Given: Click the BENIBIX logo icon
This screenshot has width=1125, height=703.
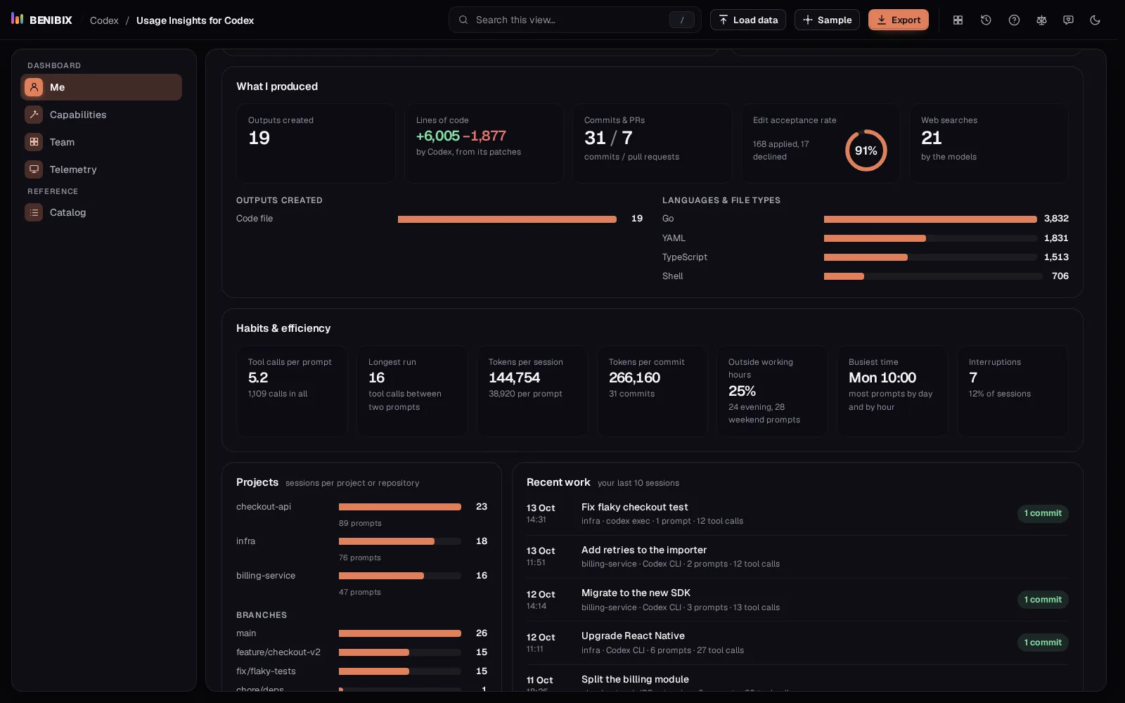Looking at the screenshot, I should [18, 19].
